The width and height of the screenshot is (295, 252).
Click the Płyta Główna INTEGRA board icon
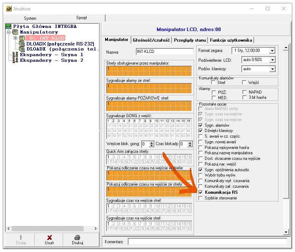(x=9, y=26)
